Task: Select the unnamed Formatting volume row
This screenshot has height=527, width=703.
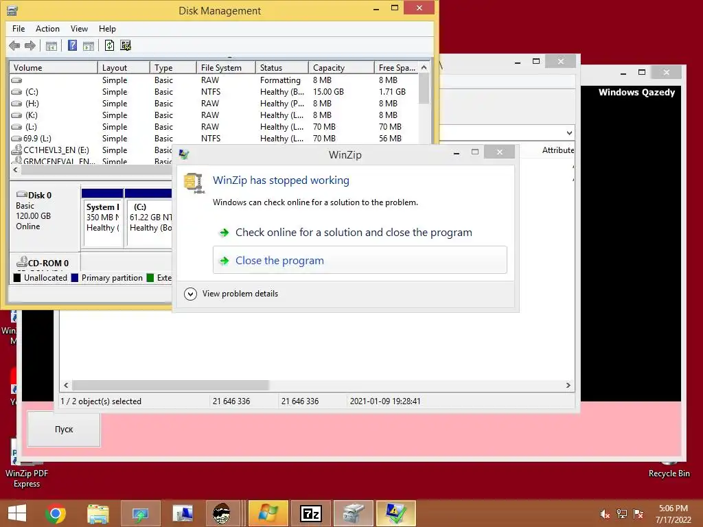Action: click(x=214, y=80)
